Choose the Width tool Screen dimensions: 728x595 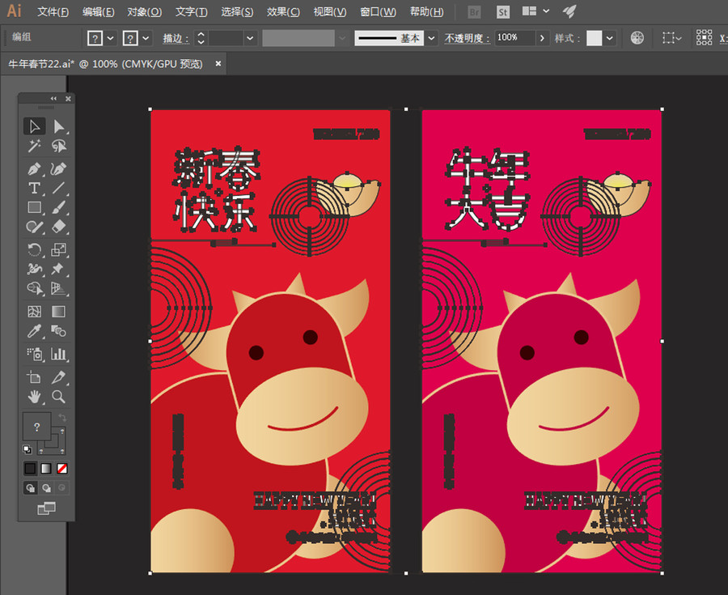34,269
